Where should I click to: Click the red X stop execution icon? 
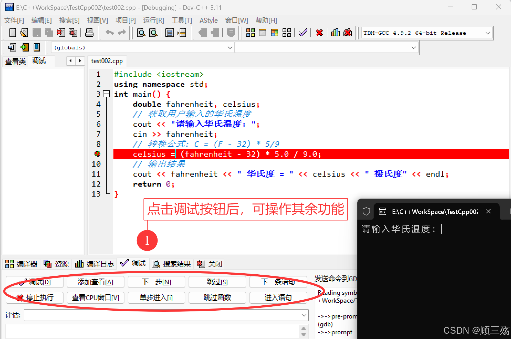point(319,33)
